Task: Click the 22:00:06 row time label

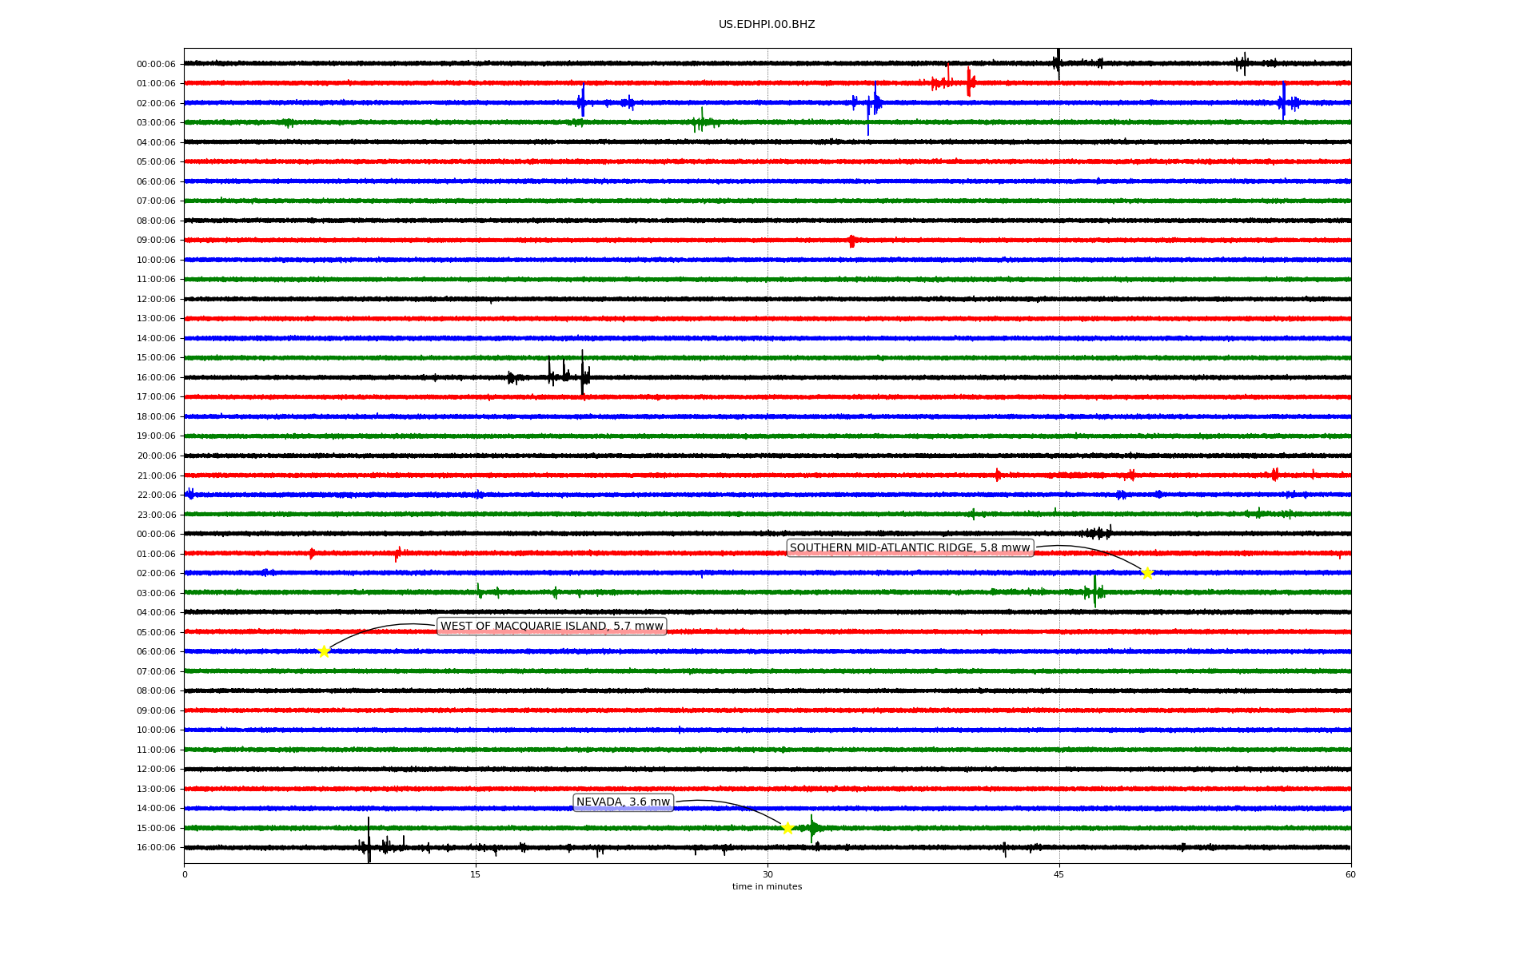Action: pos(156,495)
